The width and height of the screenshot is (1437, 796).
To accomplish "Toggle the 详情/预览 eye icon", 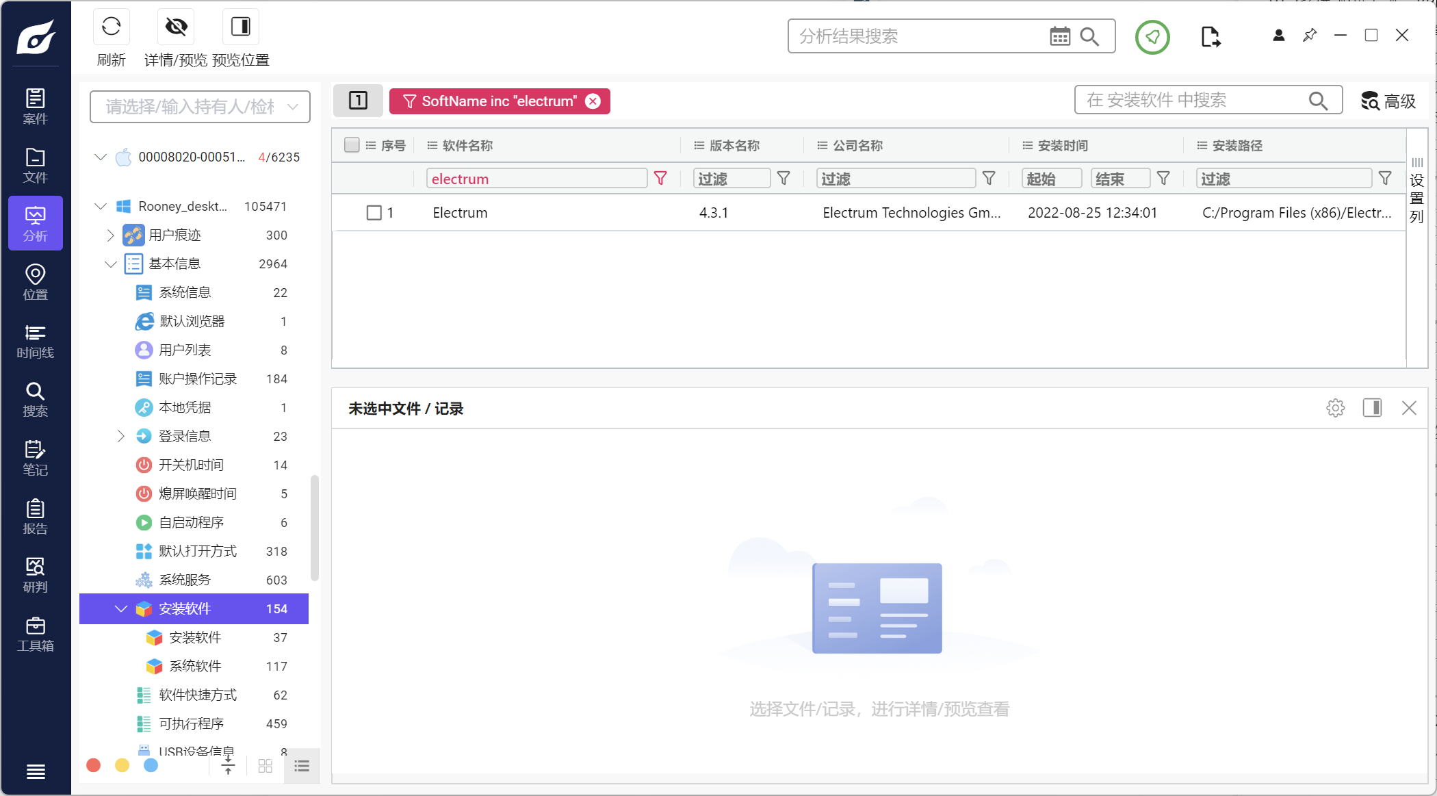I will click(x=176, y=27).
